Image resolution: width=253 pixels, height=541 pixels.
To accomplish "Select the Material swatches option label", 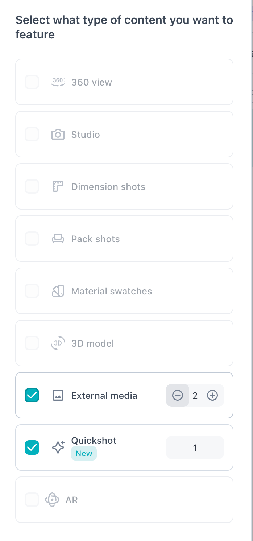I will pyautogui.click(x=112, y=291).
